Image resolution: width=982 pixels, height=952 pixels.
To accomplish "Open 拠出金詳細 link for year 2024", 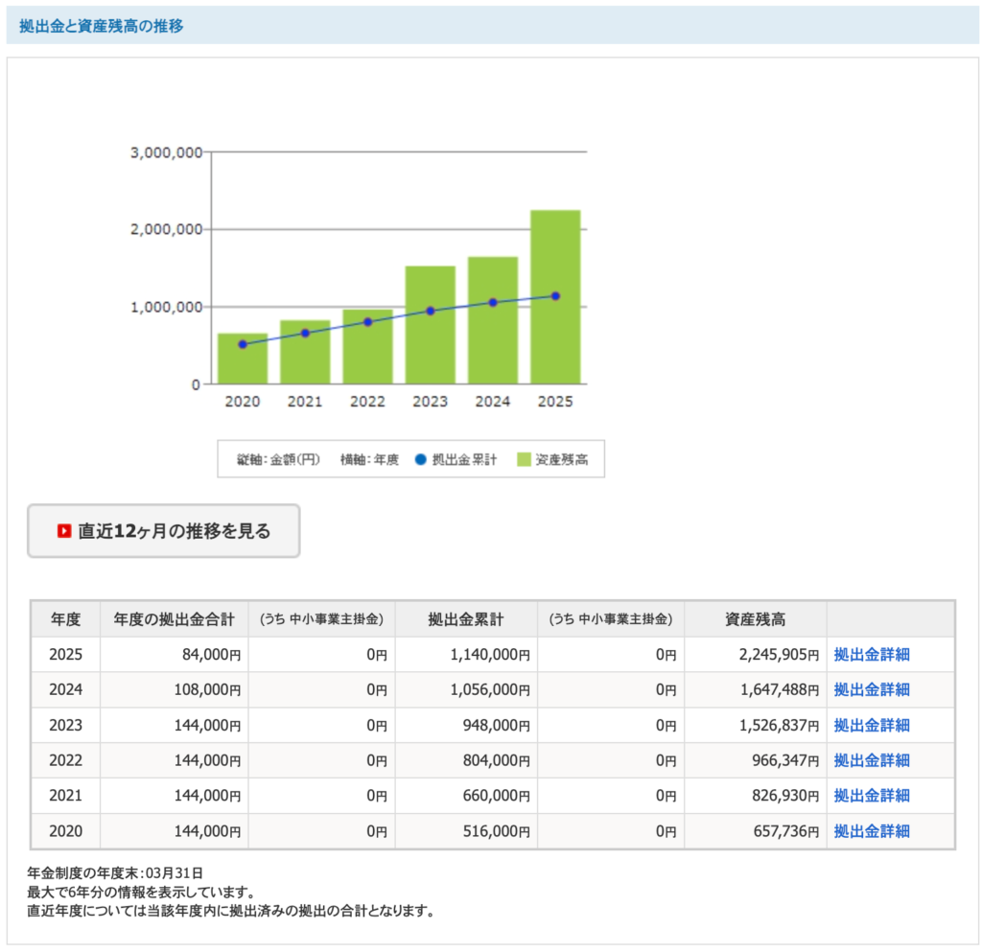I will [x=871, y=690].
